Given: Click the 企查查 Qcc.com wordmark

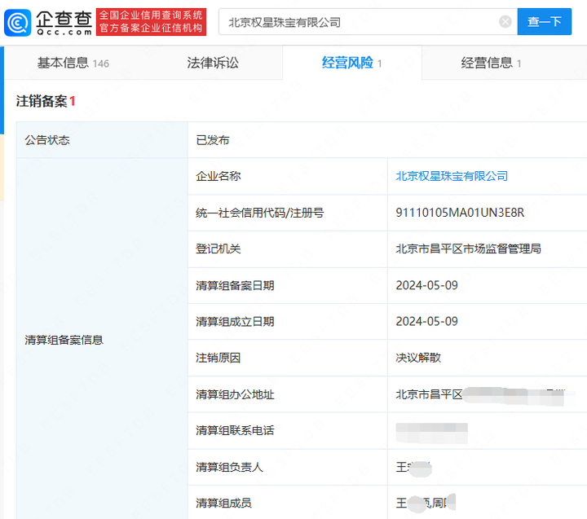Looking at the screenshot, I should pos(64,23).
